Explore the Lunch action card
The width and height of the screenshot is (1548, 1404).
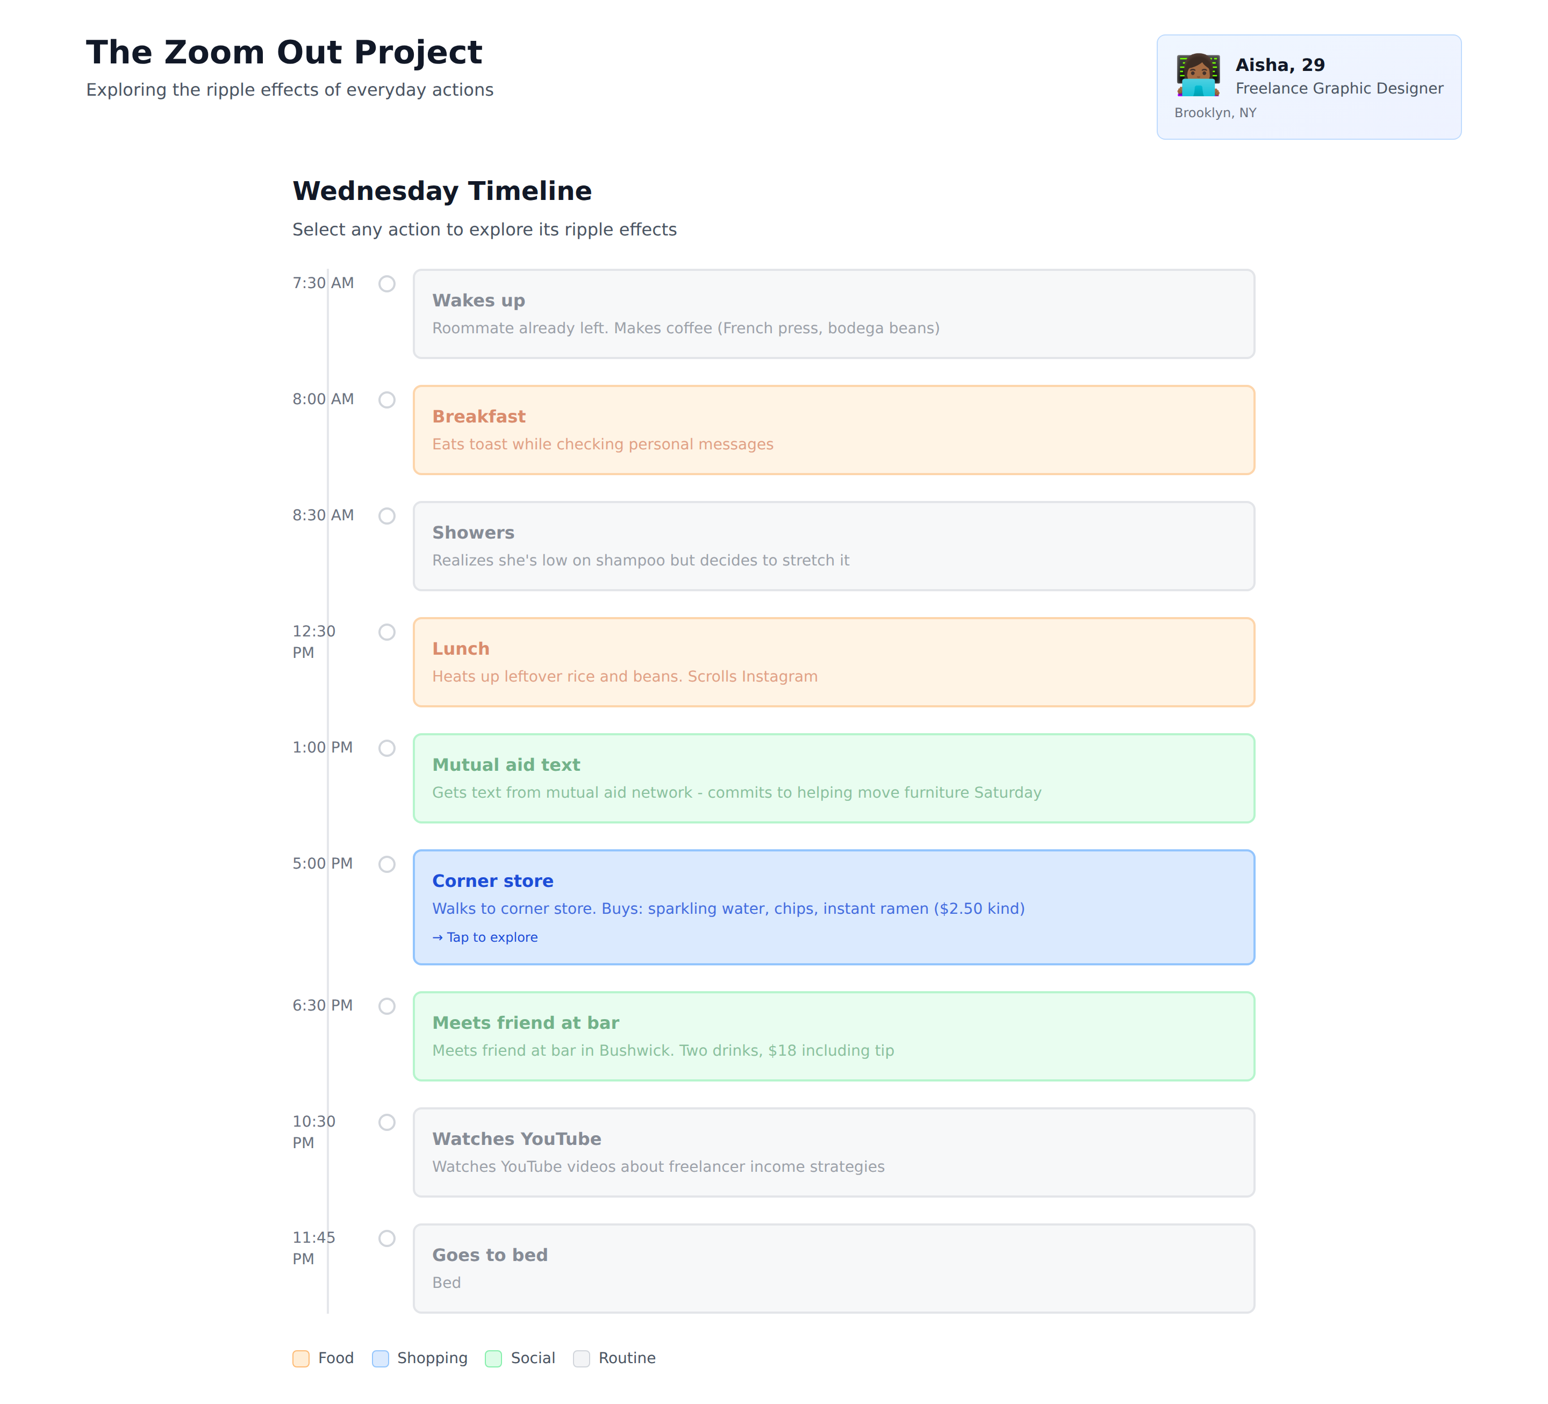coord(833,661)
